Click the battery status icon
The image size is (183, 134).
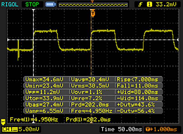[51, 5]
